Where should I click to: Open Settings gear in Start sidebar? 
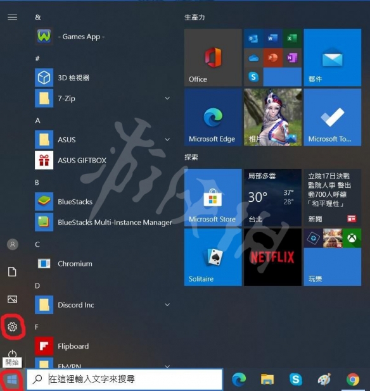[12, 326]
